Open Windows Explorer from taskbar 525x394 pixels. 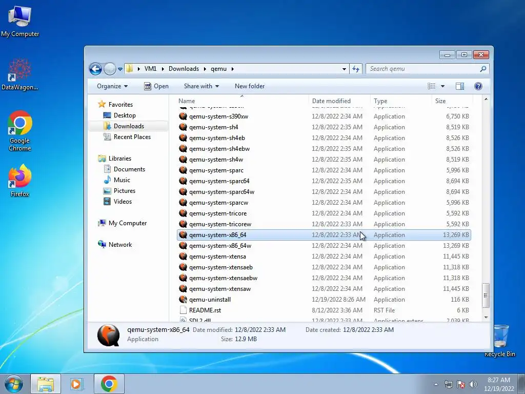[x=46, y=384]
